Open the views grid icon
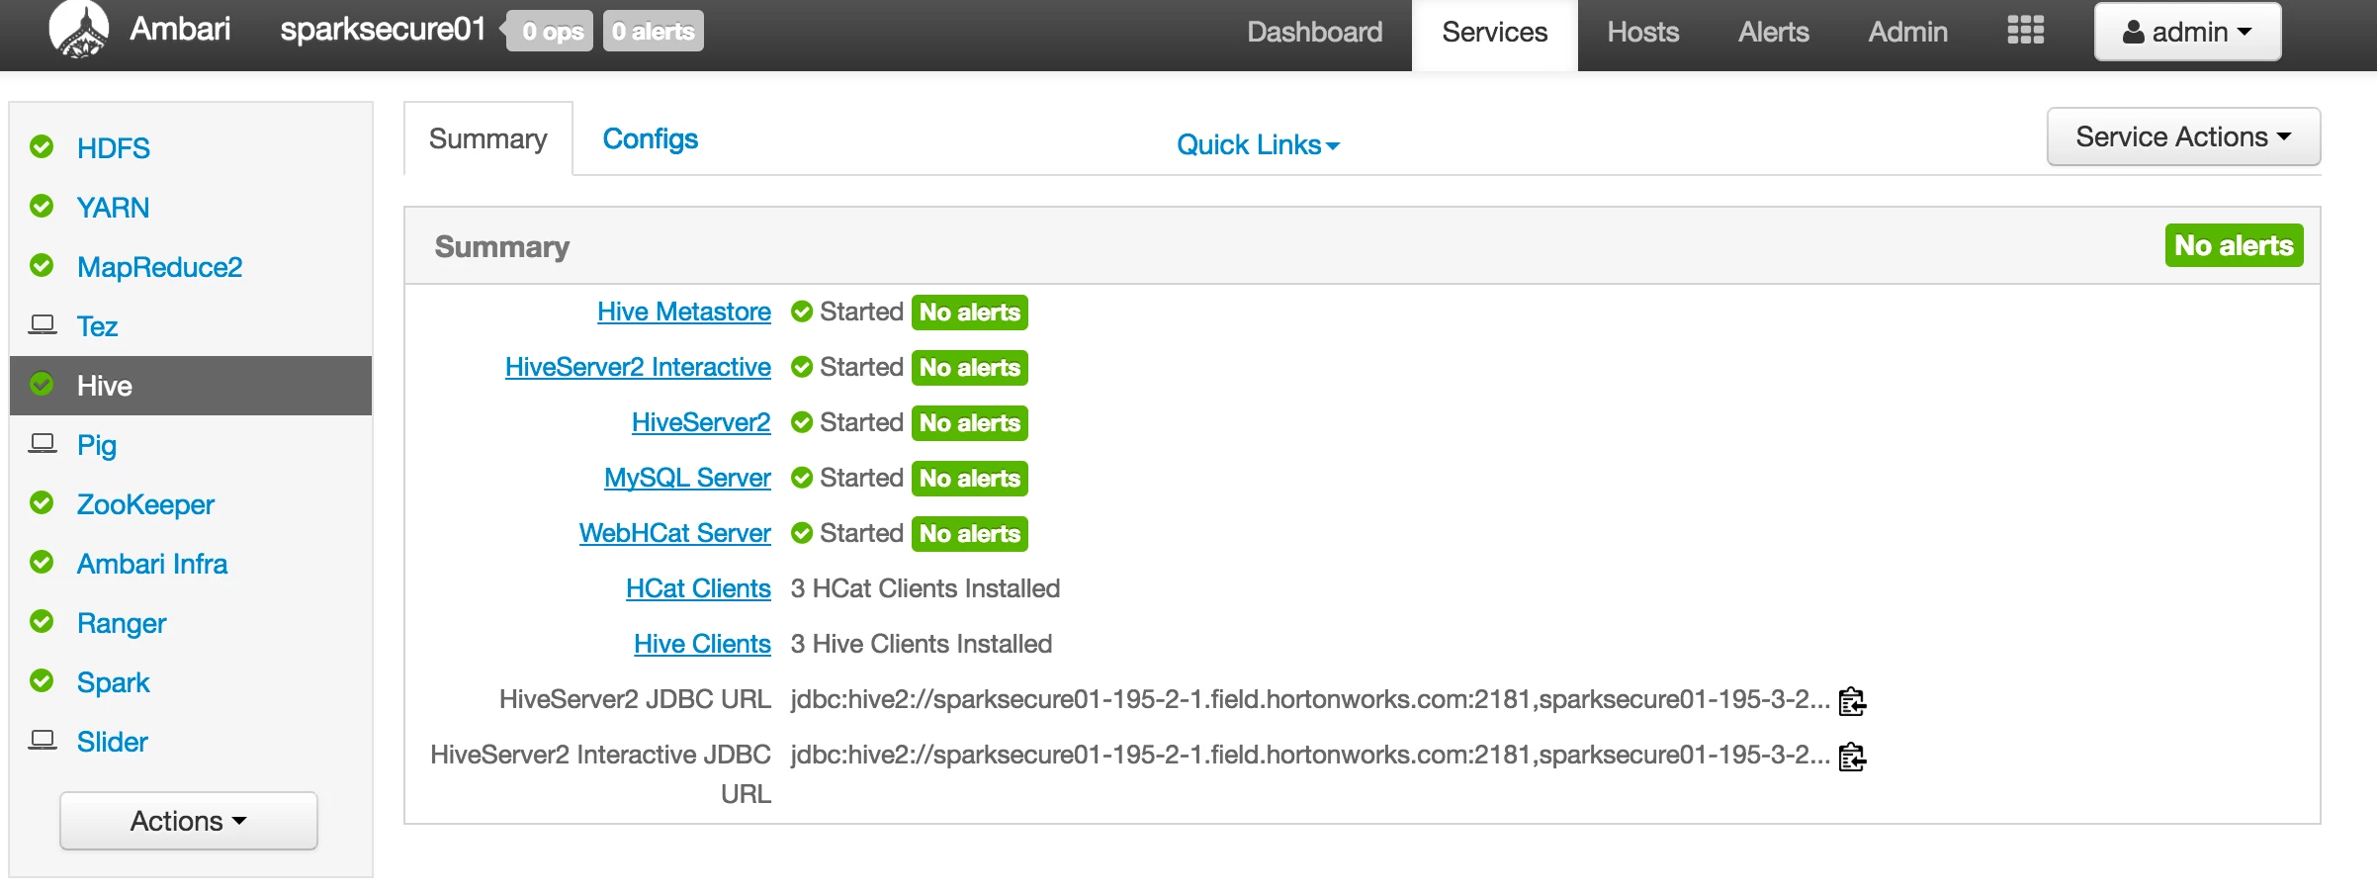This screenshot has height=894, width=2377. [2025, 31]
